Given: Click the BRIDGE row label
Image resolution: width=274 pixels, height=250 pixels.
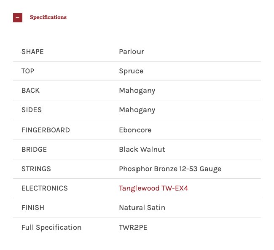Looking at the screenshot, I should coord(34,149).
